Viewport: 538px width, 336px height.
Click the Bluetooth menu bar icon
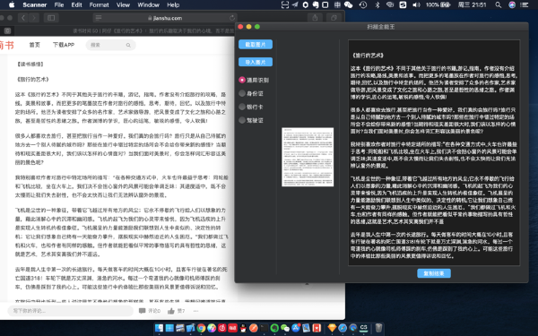click(x=377, y=4)
